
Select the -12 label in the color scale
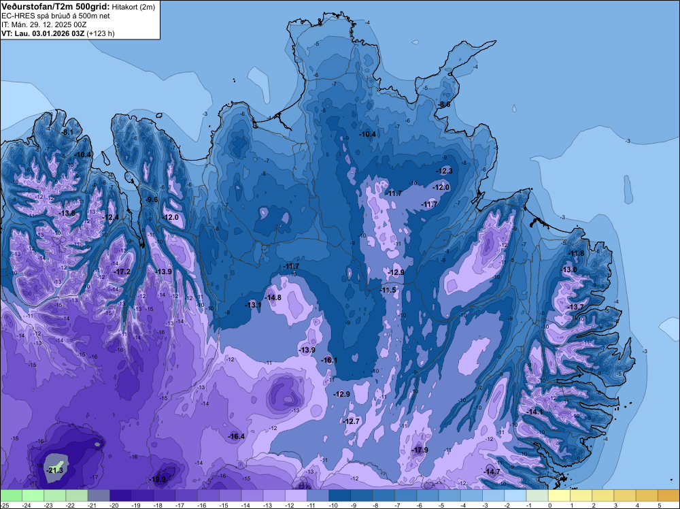[290, 505]
